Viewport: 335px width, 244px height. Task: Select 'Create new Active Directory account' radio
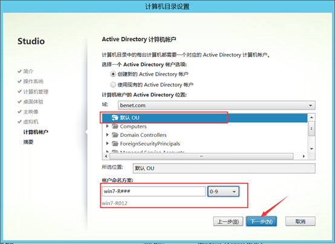[x=113, y=74]
